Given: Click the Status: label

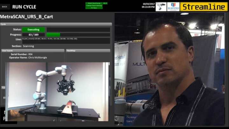Looking at the screenshot, I should [x=17, y=30].
